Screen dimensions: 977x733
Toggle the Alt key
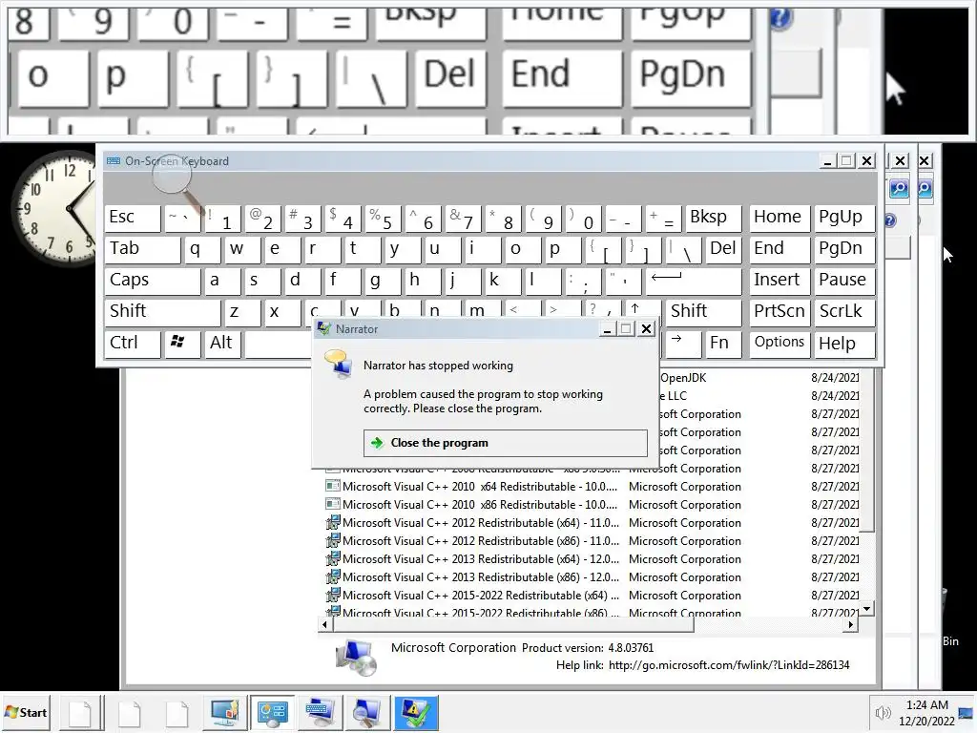[221, 344]
